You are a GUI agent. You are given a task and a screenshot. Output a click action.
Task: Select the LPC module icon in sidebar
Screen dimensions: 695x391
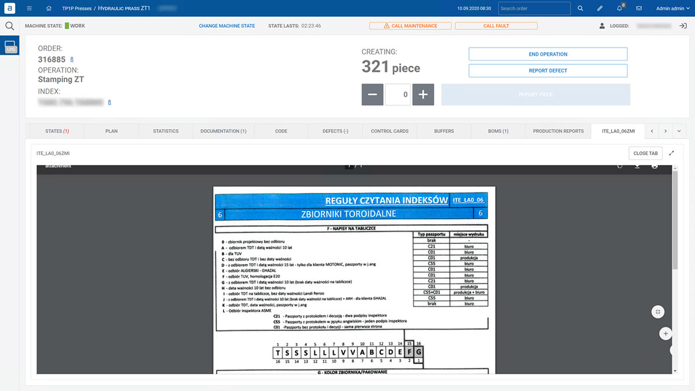point(11,47)
